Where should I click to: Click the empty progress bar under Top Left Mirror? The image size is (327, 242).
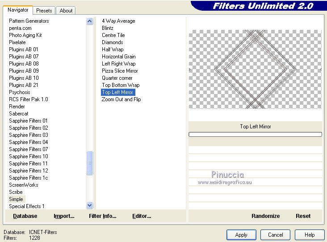[x=255, y=135]
